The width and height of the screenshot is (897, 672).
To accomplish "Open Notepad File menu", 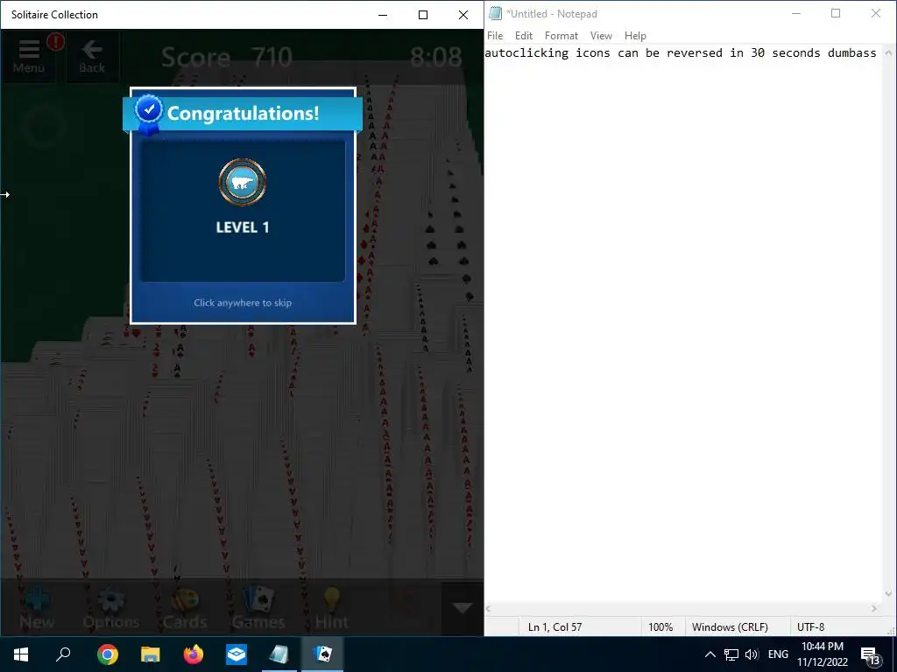I will point(495,35).
